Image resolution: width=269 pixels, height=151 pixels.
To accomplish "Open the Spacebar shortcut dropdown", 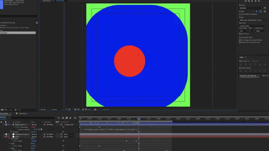I will [x=251, y=8].
